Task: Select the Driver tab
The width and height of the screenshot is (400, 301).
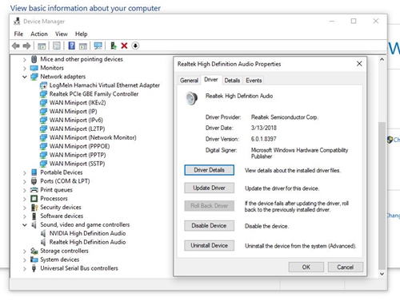Action: (x=211, y=80)
